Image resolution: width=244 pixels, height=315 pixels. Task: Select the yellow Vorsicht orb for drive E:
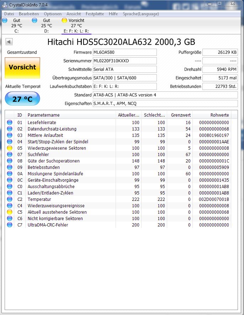pos(64,20)
